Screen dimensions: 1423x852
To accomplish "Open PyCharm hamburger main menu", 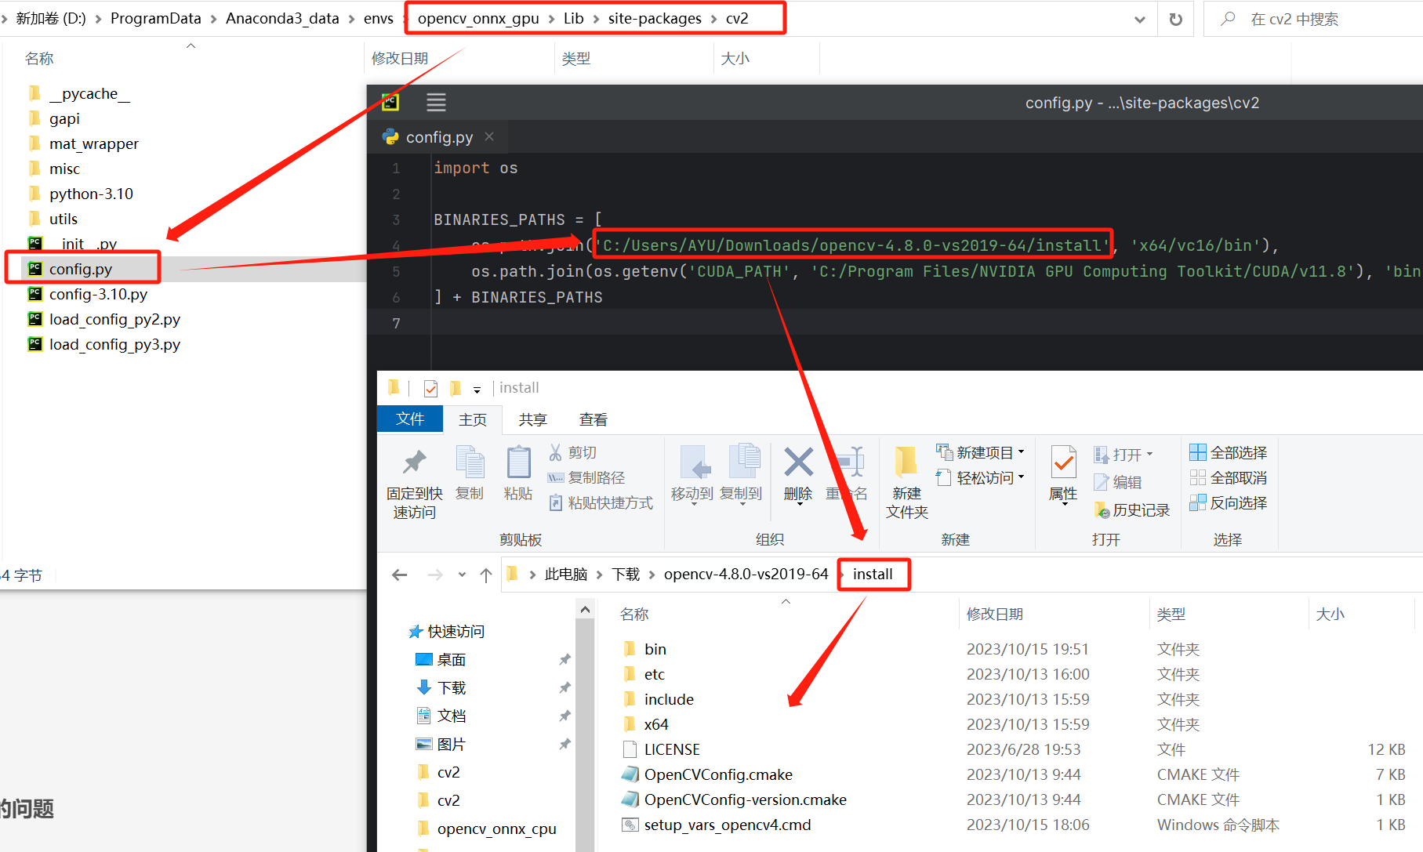I will (436, 102).
